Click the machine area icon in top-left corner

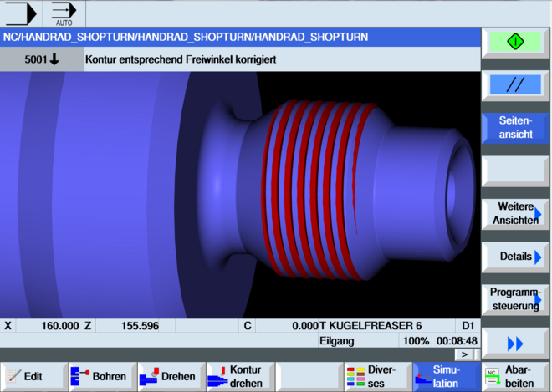click(x=21, y=13)
